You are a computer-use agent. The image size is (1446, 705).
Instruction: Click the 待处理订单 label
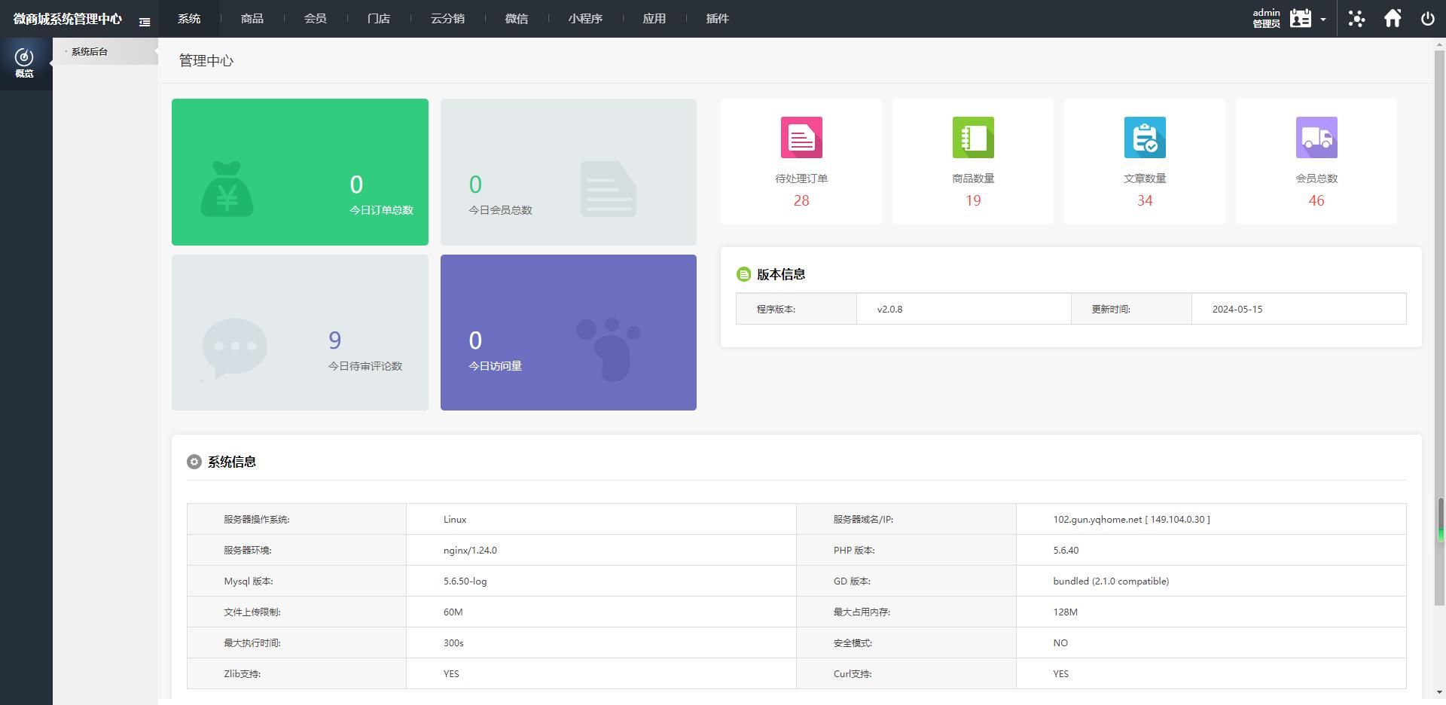(801, 179)
